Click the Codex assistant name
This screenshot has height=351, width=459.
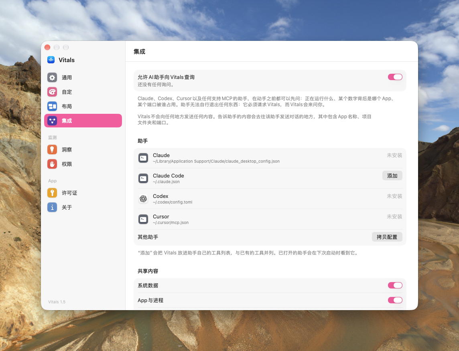coord(160,196)
